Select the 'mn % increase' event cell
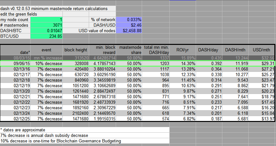276x146 pixels. (x=46, y=58)
